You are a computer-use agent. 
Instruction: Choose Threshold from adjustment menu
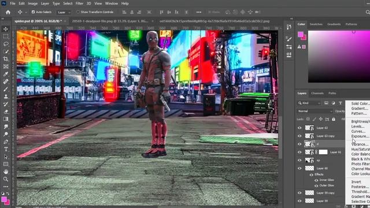(360, 191)
